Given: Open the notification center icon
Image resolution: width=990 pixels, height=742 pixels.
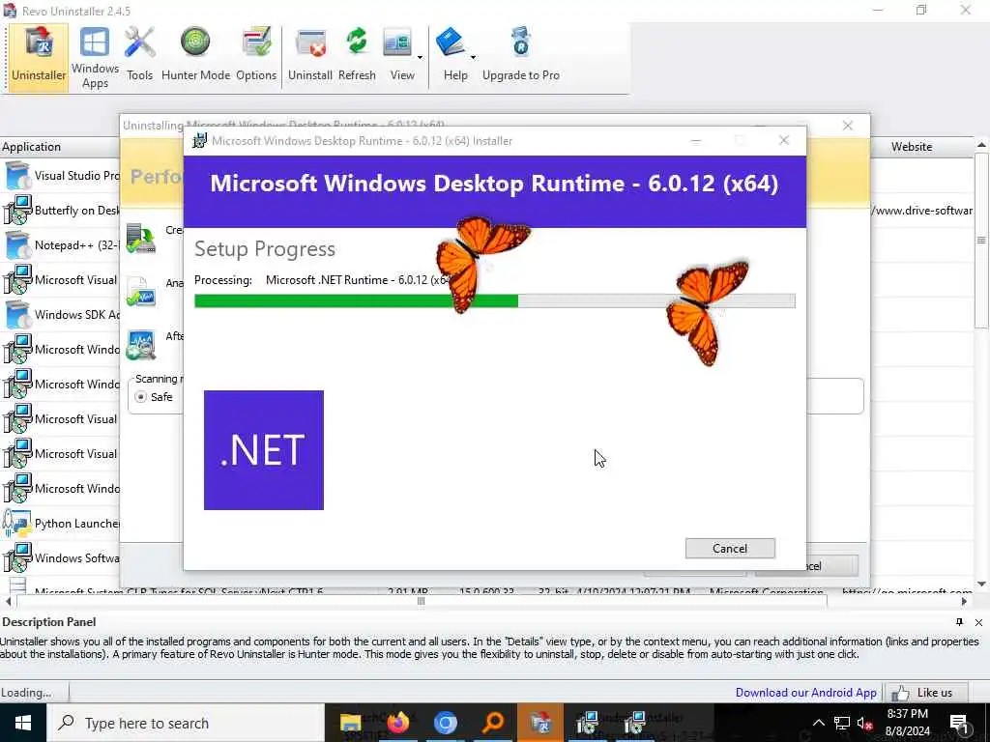Looking at the screenshot, I should [959, 723].
